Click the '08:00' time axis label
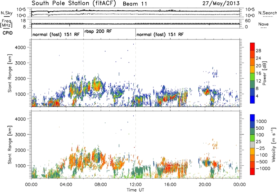This screenshot has height=192, width=277. pos(101,185)
